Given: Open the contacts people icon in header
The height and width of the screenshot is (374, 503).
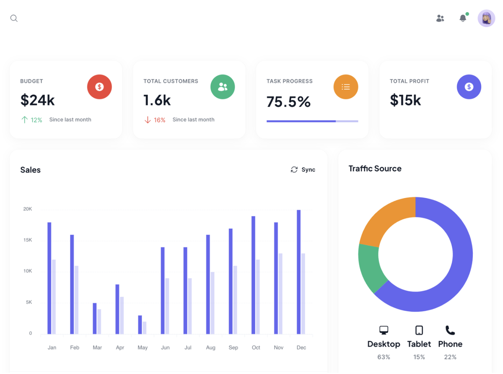Looking at the screenshot, I should [440, 18].
